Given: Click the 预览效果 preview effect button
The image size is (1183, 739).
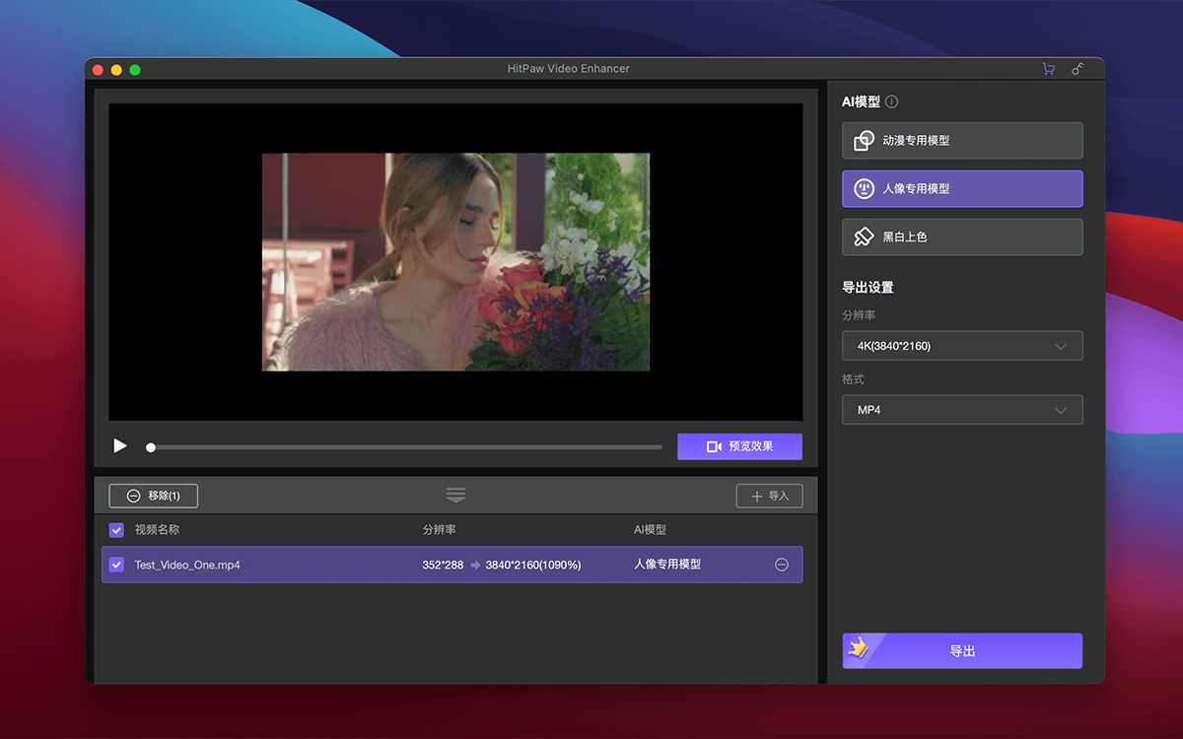Looking at the screenshot, I should click(739, 446).
